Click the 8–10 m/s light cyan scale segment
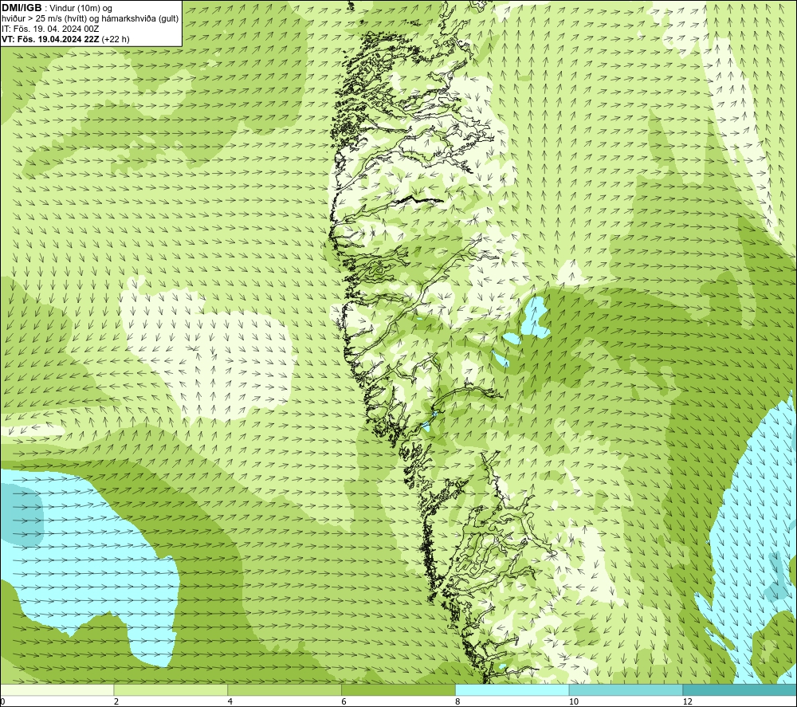Image resolution: width=797 pixels, height=707 pixels. pos(512,689)
